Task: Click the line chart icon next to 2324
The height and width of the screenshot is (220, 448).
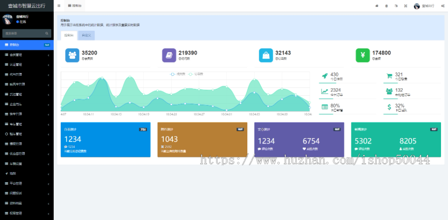Action: (x=325, y=91)
